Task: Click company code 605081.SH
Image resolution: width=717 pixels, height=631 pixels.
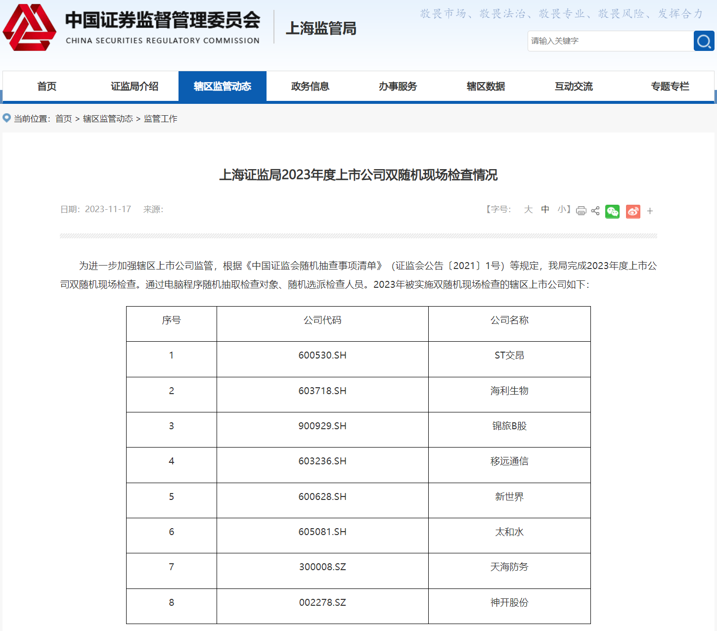Action: pos(322,532)
